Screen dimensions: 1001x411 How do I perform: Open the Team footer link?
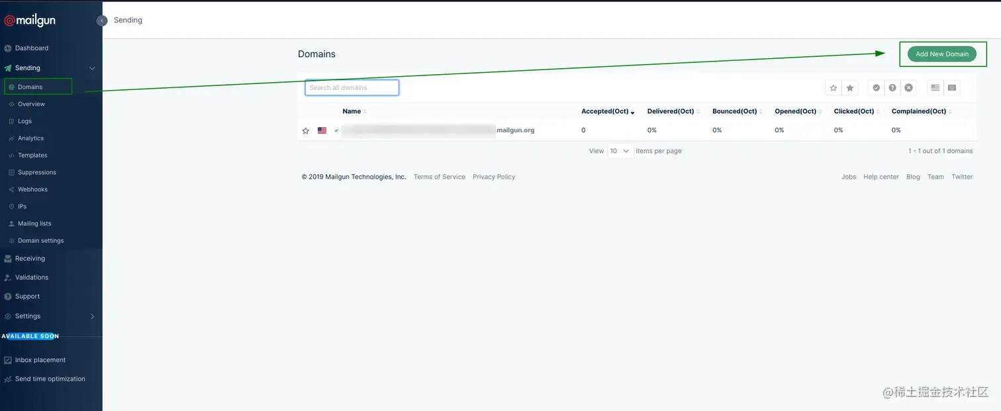(x=935, y=177)
